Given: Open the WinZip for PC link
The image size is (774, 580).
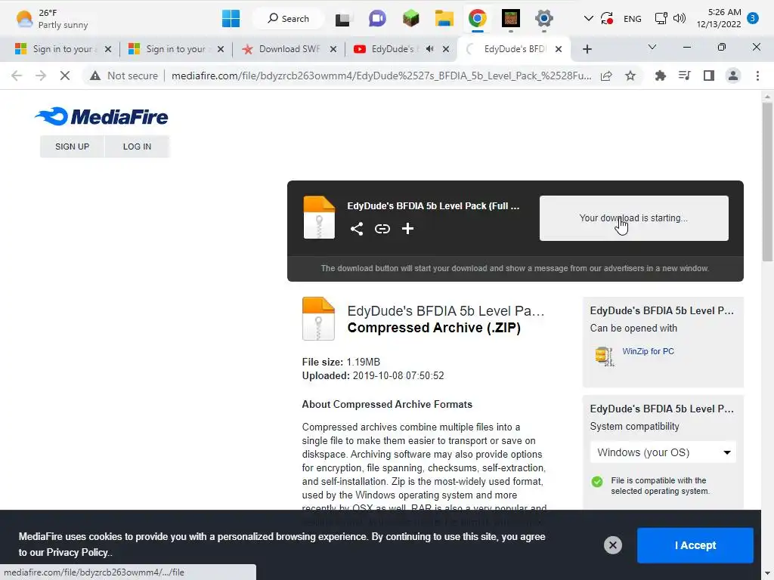Looking at the screenshot, I should coord(648,351).
